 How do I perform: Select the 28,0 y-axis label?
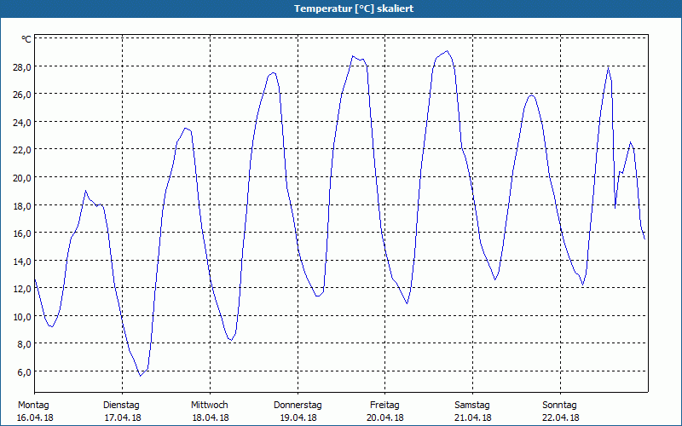tap(21, 66)
